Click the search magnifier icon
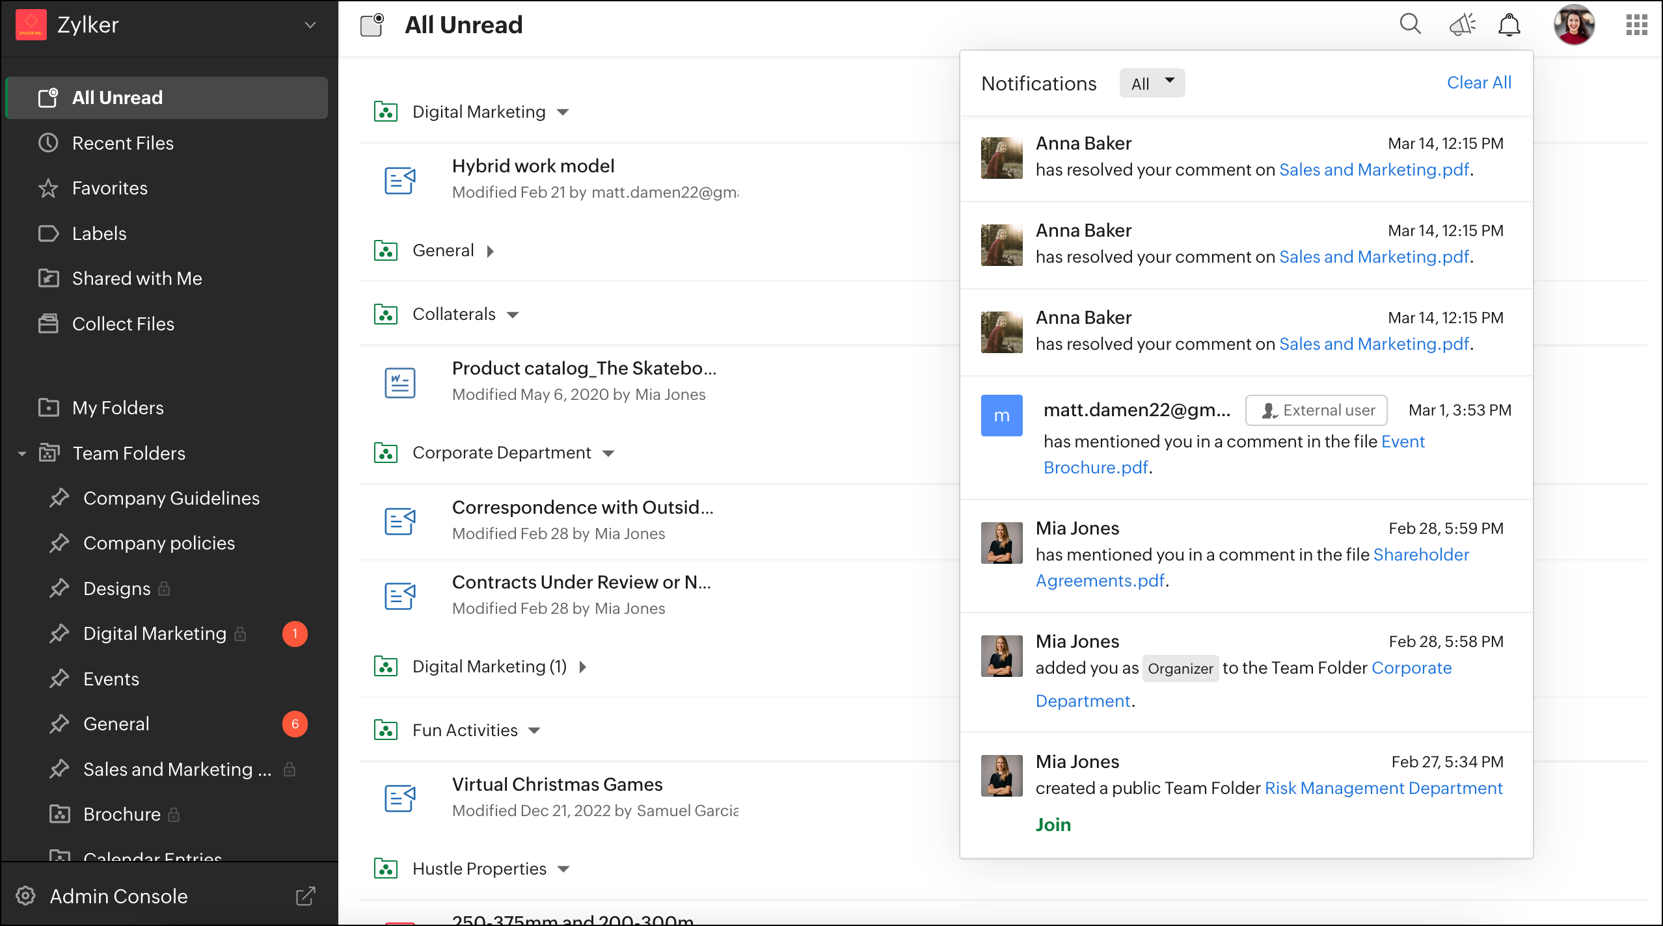Viewport: 1663px width, 926px height. point(1410,25)
